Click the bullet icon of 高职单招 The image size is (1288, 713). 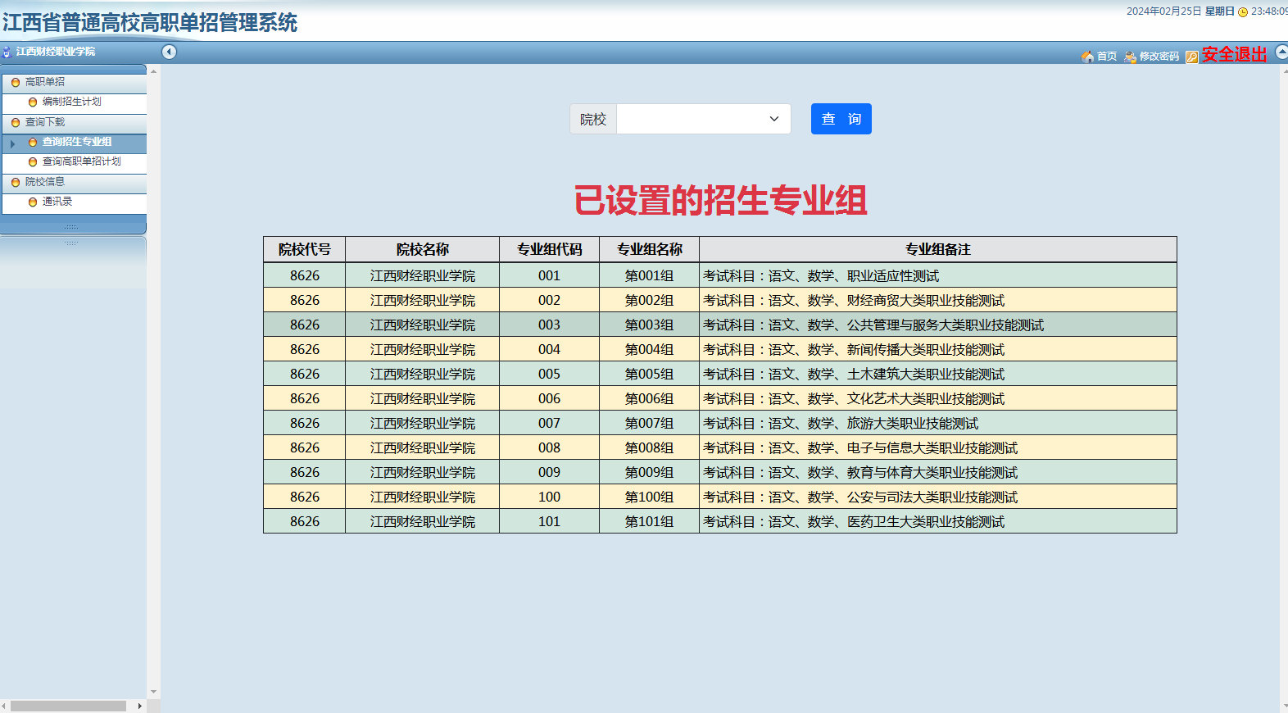(16, 83)
